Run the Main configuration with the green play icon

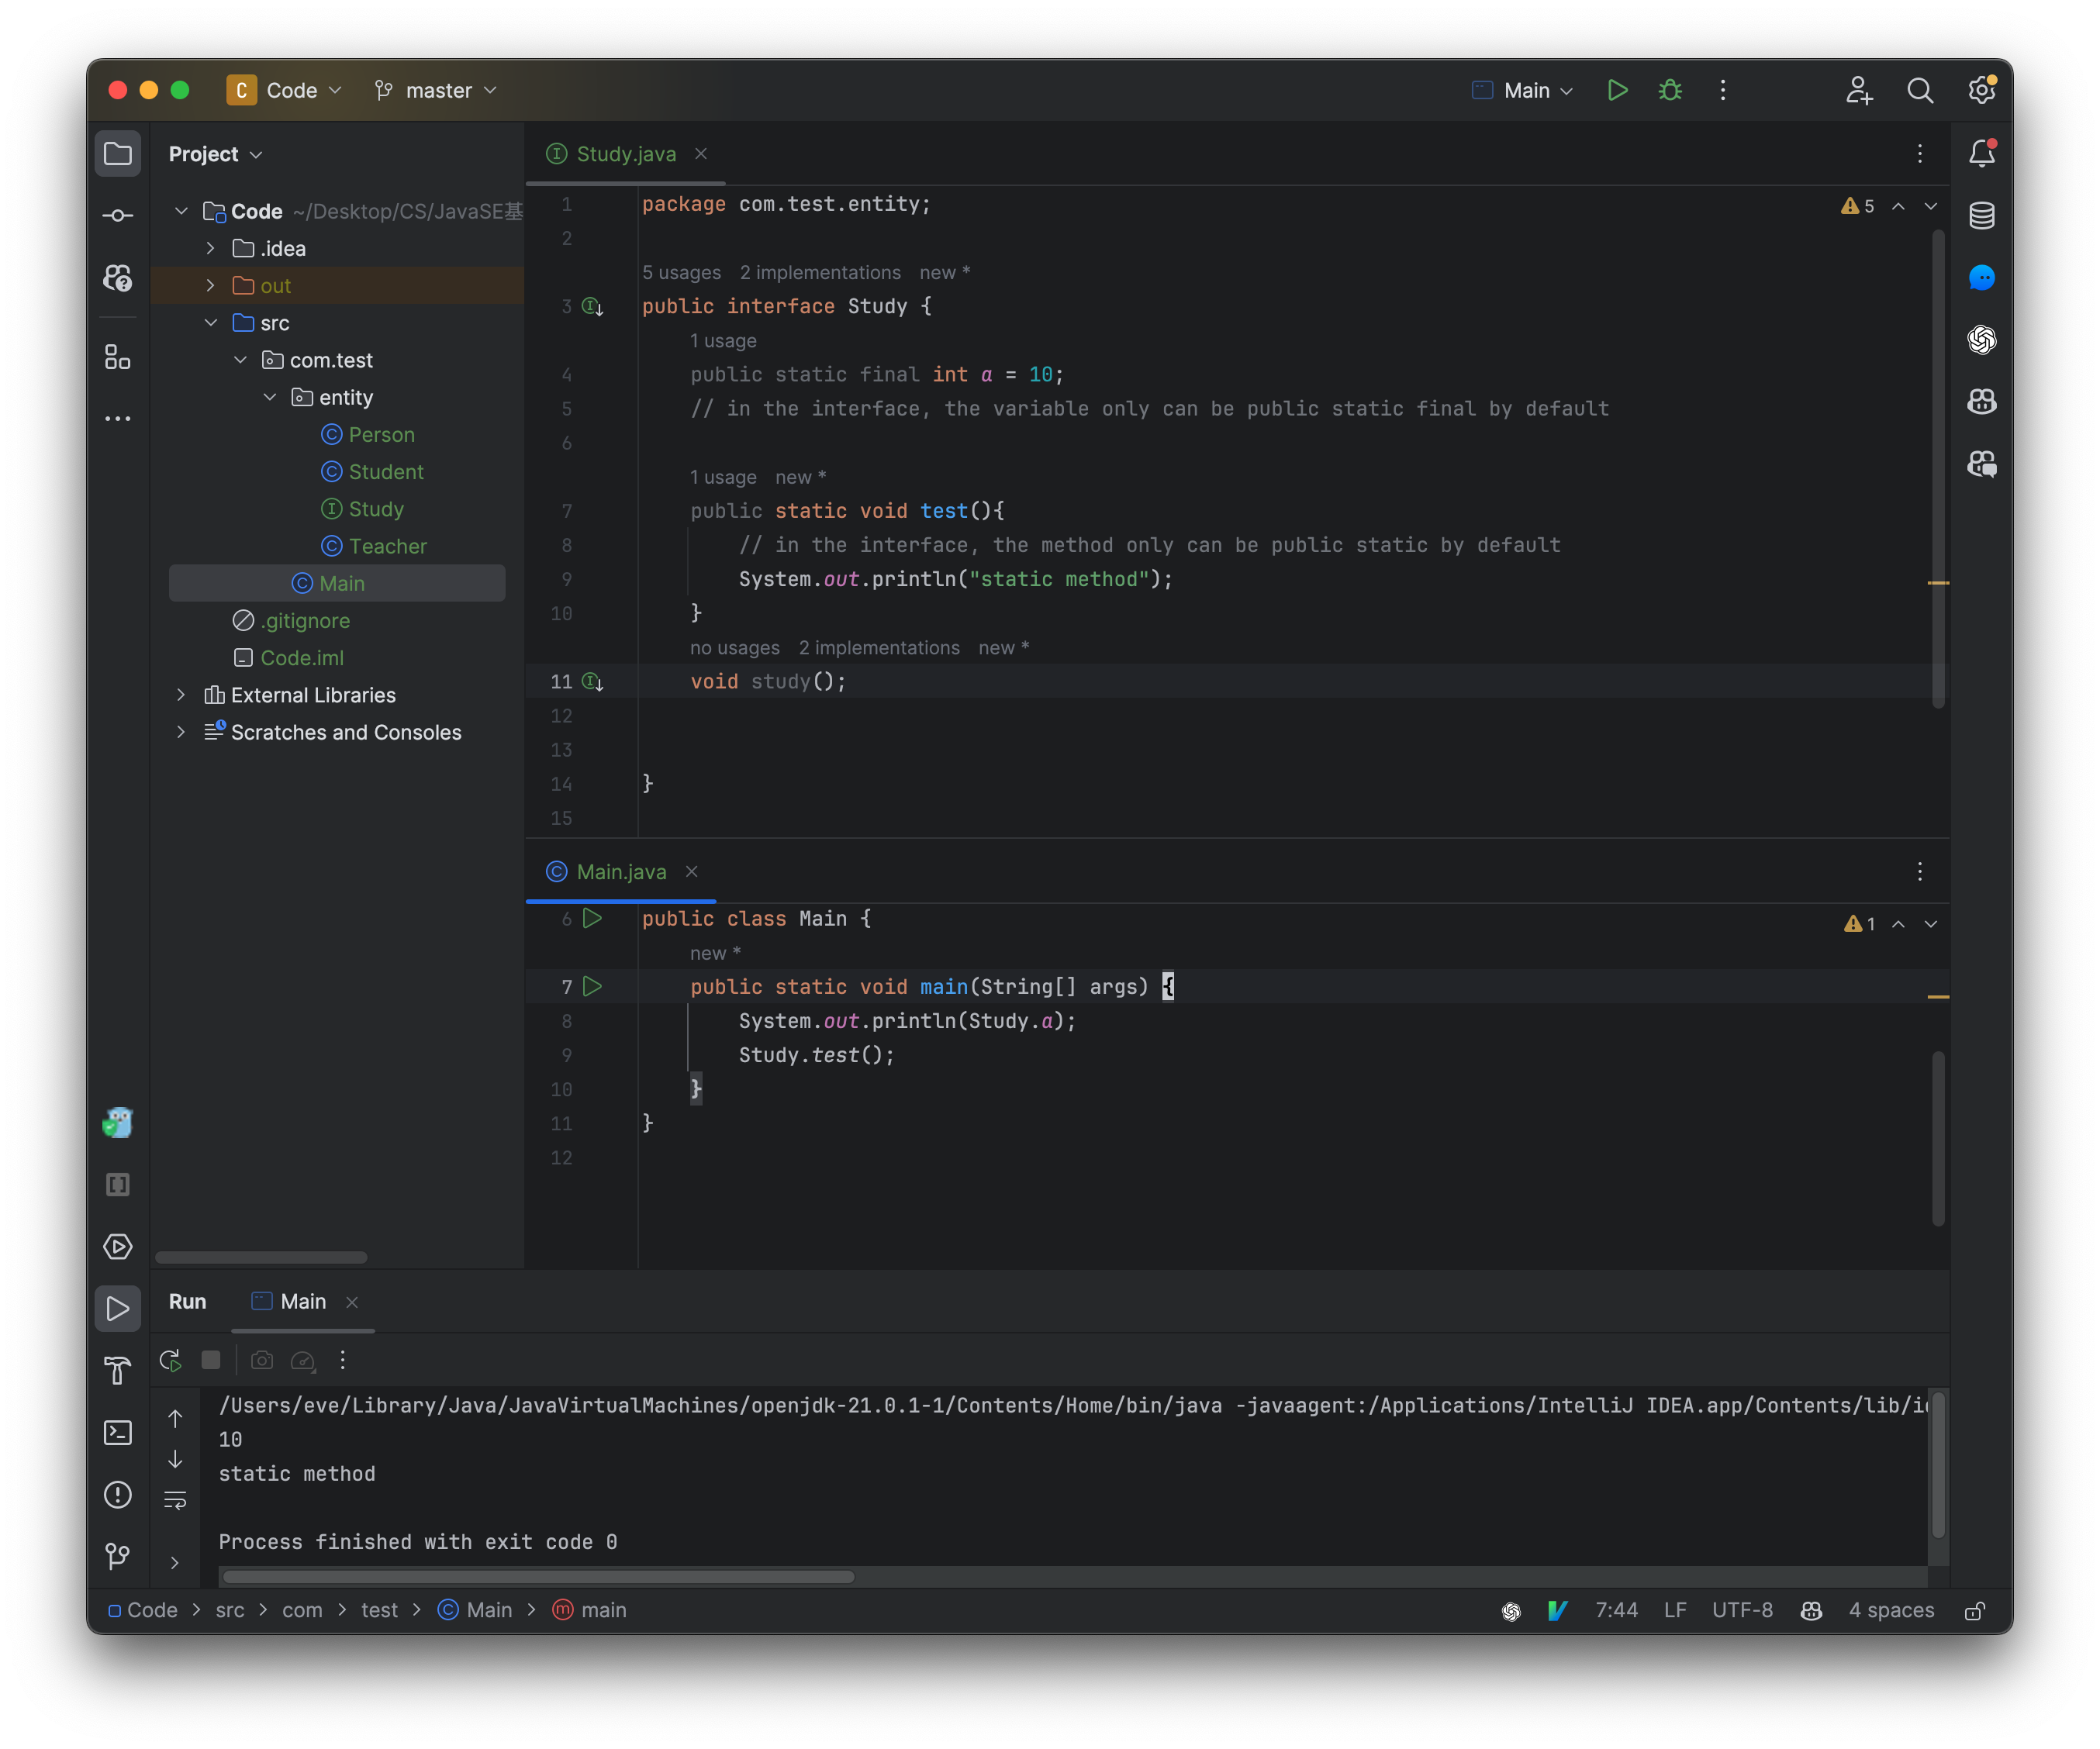1617,90
